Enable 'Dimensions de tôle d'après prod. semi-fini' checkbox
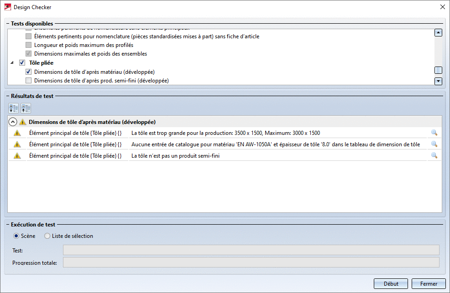 pos(28,81)
